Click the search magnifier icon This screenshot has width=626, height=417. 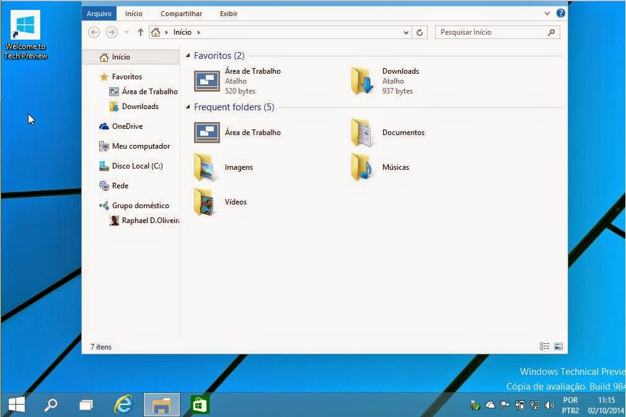(x=552, y=32)
